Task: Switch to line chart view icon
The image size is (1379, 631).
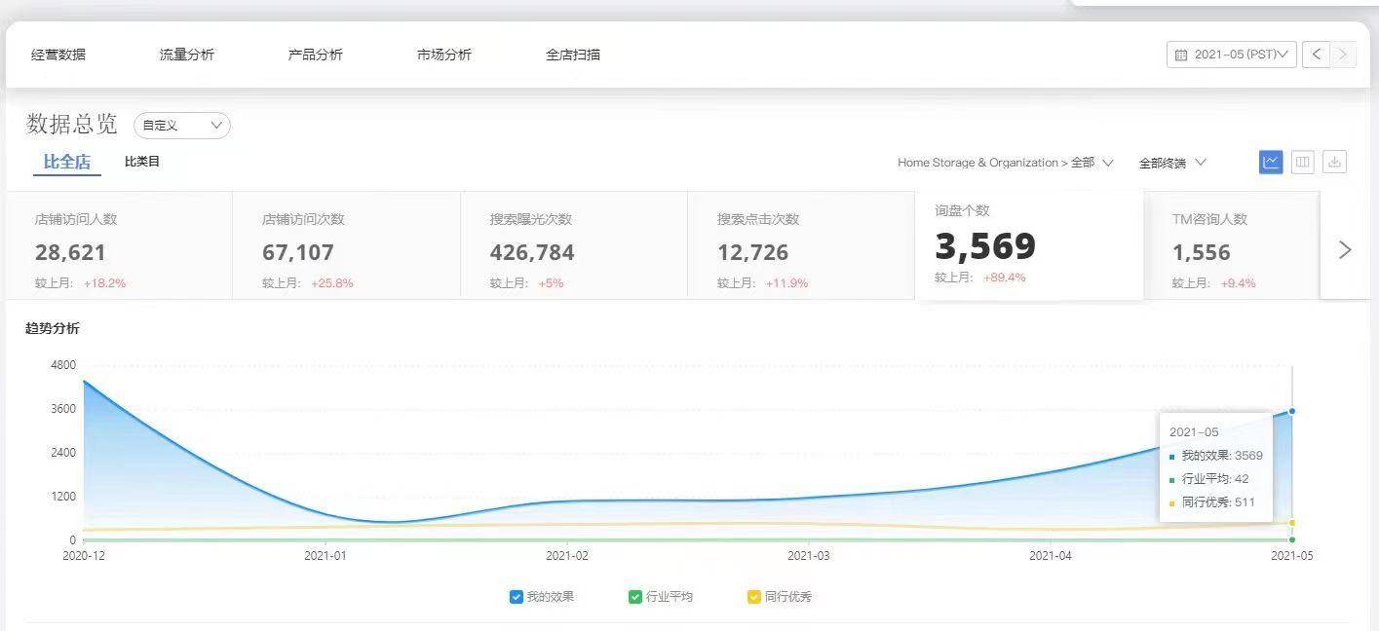Action: click(1271, 163)
